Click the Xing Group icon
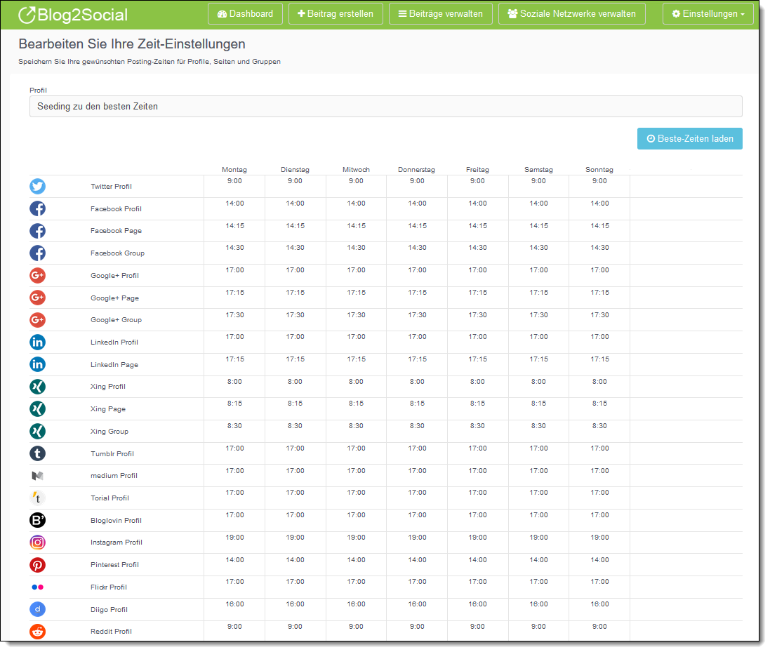 pyautogui.click(x=38, y=432)
